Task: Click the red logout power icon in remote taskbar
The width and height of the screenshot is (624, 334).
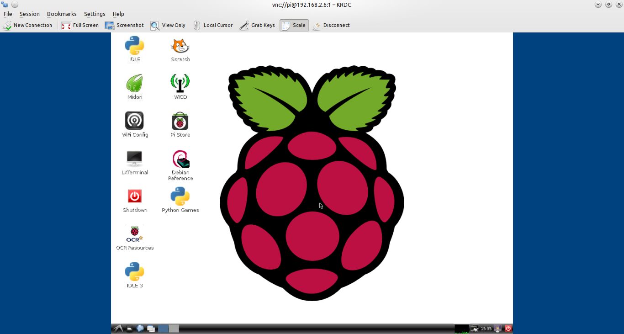Action: click(508, 329)
